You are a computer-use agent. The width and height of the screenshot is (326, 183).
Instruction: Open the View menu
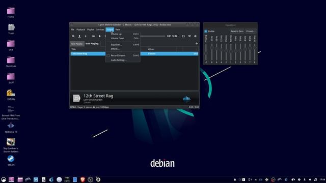(x=118, y=29)
